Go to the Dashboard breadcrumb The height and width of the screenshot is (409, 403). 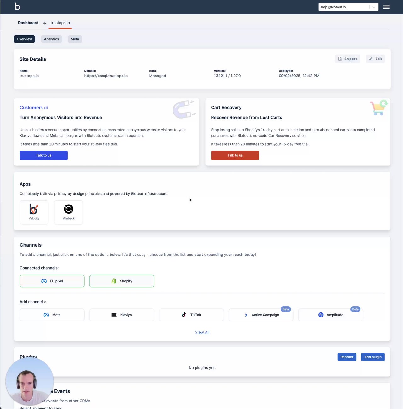pos(28,23)
